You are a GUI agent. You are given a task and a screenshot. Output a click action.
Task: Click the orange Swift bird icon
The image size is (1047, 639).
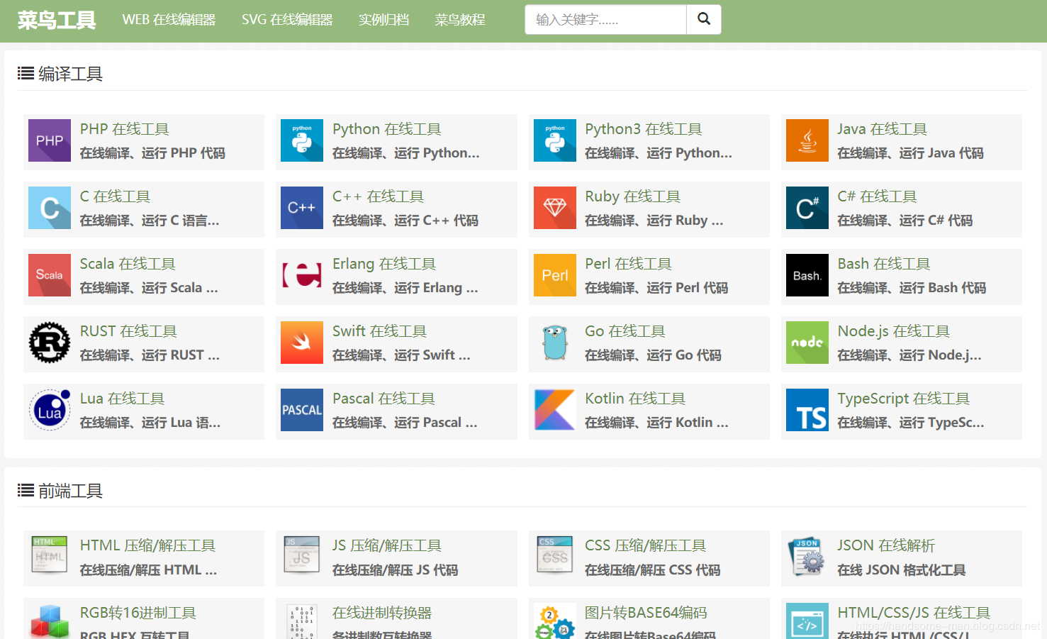point(302,343)
